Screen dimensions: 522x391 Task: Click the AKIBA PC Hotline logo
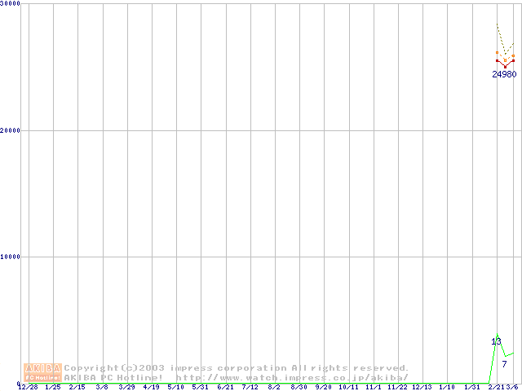click(x=43, y=372)
